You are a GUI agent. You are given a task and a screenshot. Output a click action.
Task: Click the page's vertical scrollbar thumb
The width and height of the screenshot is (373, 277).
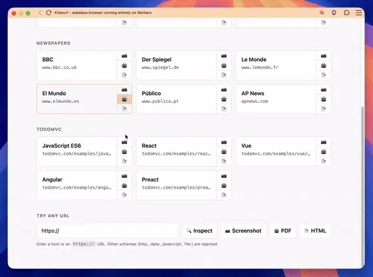362,185
